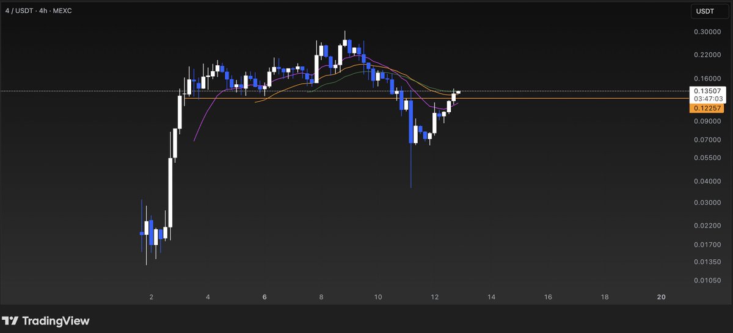Click date label 8 on time axis
The image size is (733, 333).
(321, 297)
